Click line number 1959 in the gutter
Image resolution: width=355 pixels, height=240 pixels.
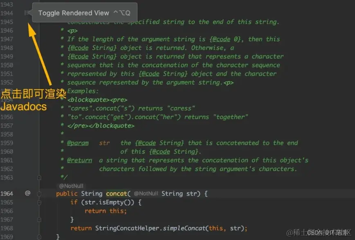pyautogui.click(x=7, y=143)
